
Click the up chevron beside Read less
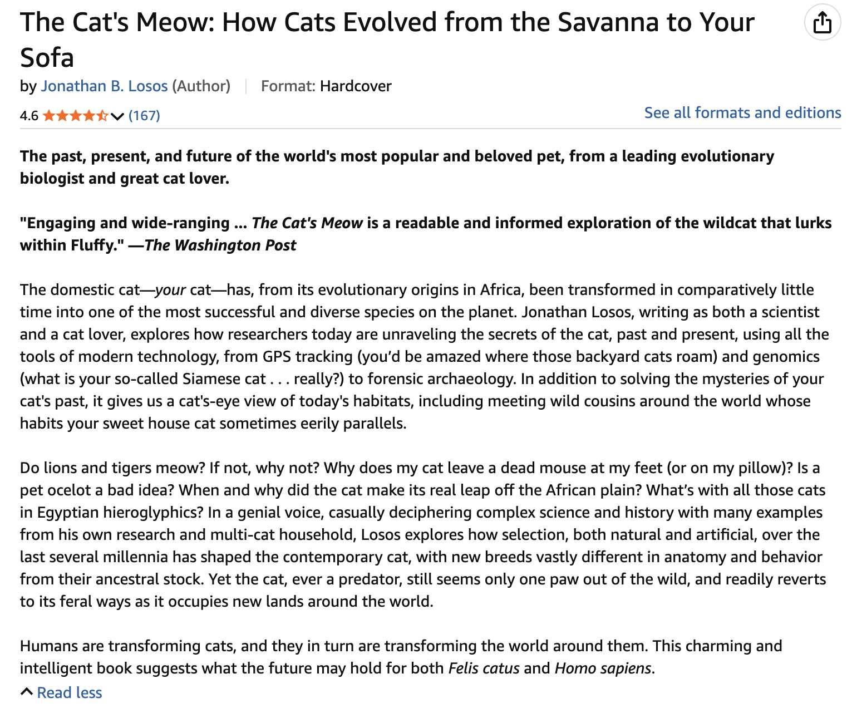pyautogui.click(x=27, y=692)
